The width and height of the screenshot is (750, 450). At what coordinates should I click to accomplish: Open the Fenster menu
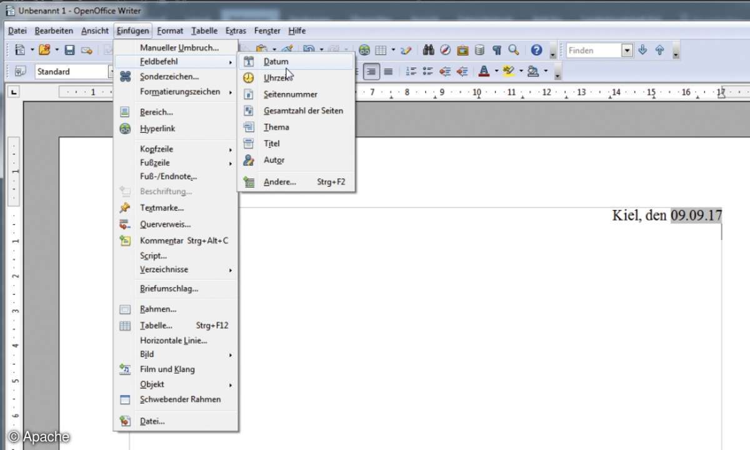267,30
